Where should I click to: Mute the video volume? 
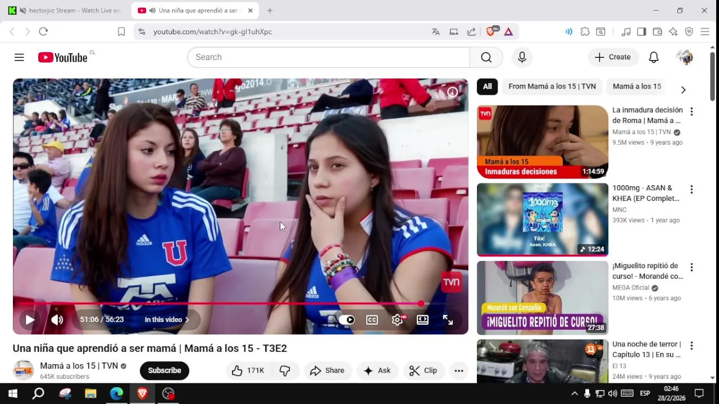click(57, 320)
